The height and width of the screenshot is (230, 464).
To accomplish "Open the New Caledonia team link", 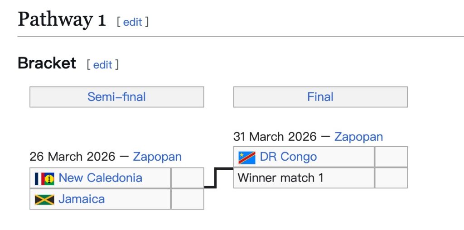I will (x=100, y=178).
